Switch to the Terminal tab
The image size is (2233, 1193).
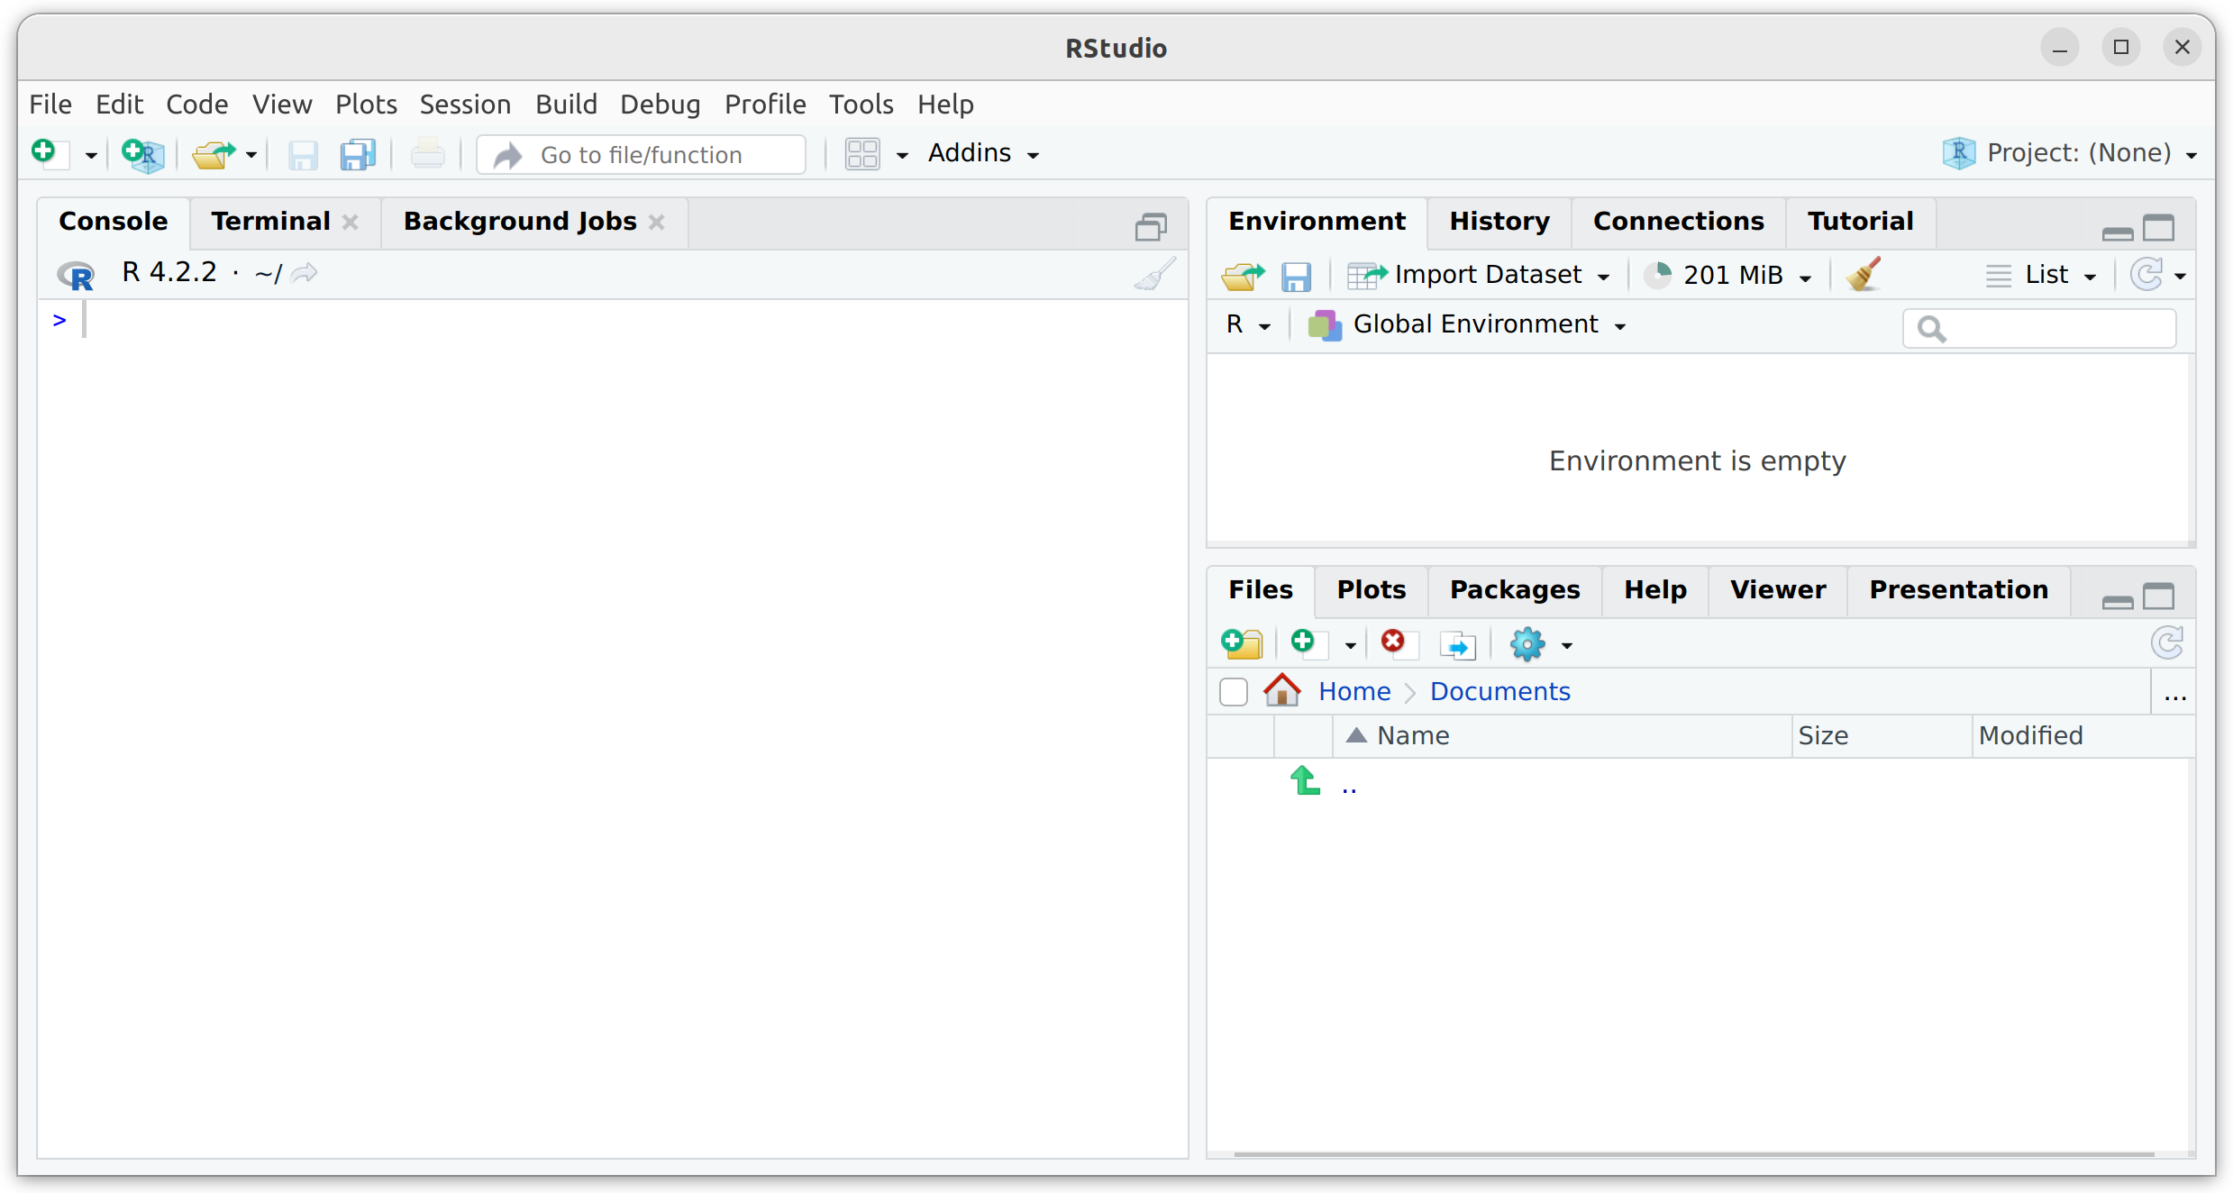coord(270,222)
